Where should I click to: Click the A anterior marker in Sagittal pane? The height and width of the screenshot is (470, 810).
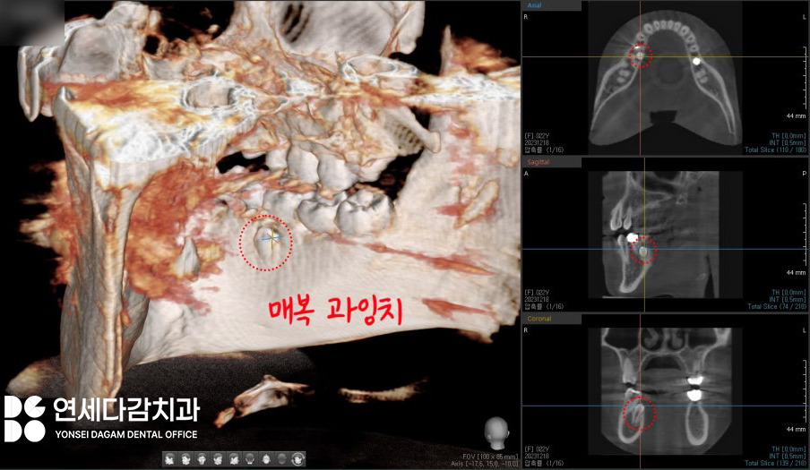point(526,174)
